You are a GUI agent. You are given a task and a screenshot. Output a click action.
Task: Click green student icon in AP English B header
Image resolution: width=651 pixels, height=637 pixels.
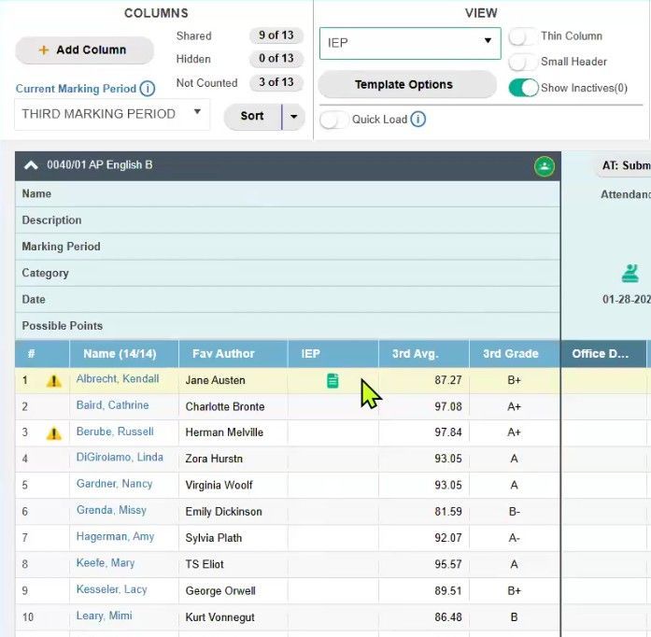click(544, 166)
